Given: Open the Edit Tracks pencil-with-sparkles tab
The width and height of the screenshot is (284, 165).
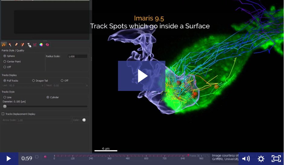Looking at the screenshot, I should pos(22,45).
